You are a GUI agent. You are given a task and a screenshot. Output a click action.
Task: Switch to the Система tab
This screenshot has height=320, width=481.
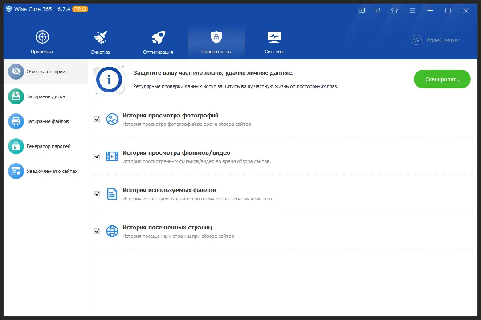[x=274, y=41]
